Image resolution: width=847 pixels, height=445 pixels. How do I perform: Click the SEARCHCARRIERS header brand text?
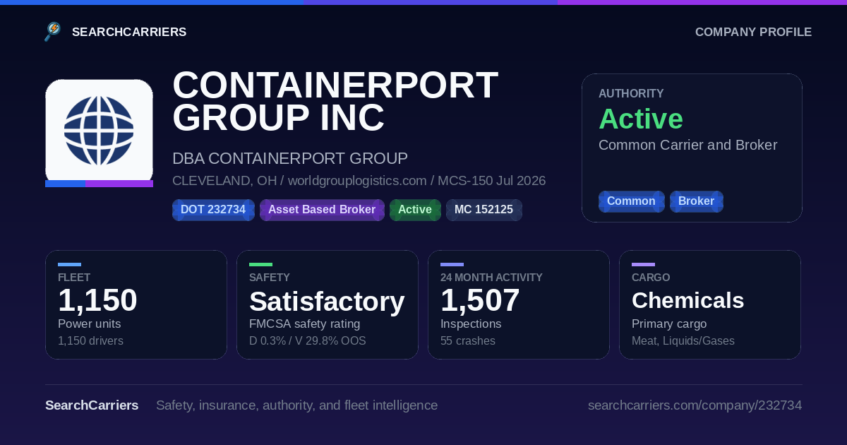coord(129,32)
